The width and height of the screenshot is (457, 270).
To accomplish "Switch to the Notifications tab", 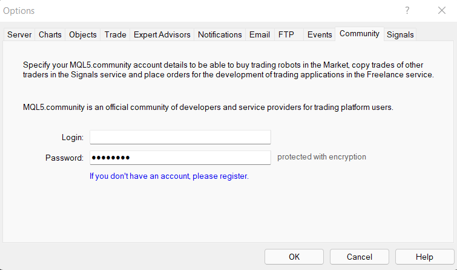I will tap(220, 35).
